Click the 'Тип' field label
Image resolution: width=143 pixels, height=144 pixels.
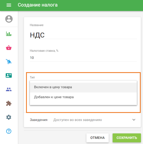[x=32, y=77]
